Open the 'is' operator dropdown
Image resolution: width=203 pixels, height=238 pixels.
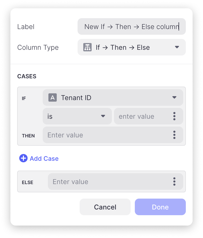coord(103,116)
